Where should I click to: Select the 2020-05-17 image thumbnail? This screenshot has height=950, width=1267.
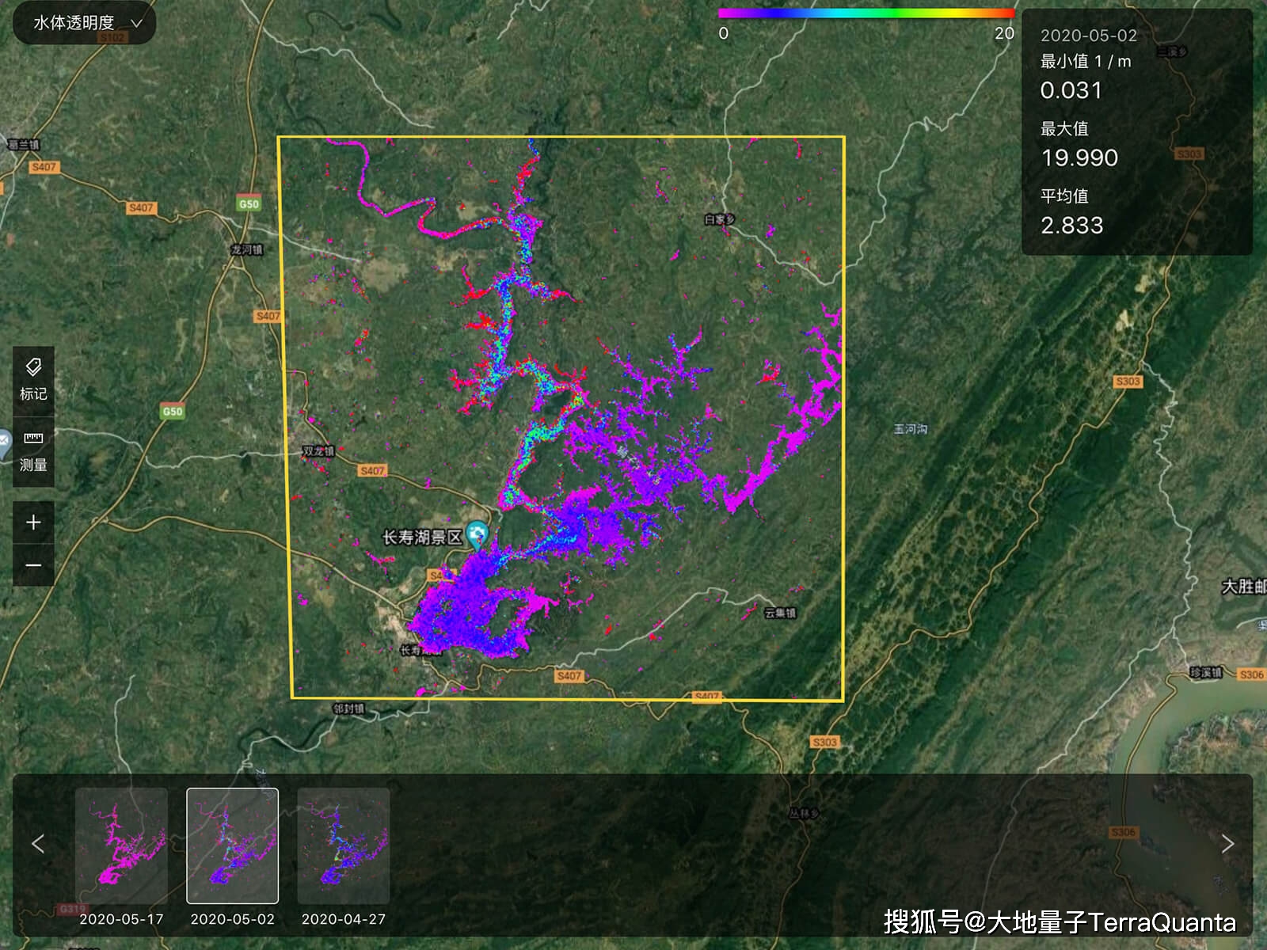(x=121, y=845)
